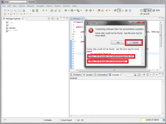Click the Debug bug icon

point(66,10)
